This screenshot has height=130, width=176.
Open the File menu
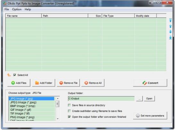[7, 9]
